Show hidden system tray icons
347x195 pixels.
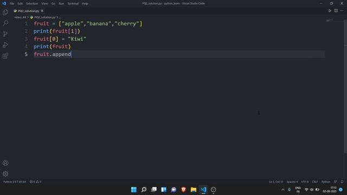point(283,190)
